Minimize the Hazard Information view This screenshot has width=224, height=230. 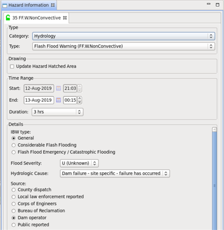209,4
